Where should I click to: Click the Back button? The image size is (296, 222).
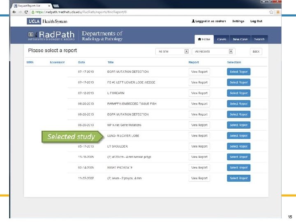click(x=256, y=51)
